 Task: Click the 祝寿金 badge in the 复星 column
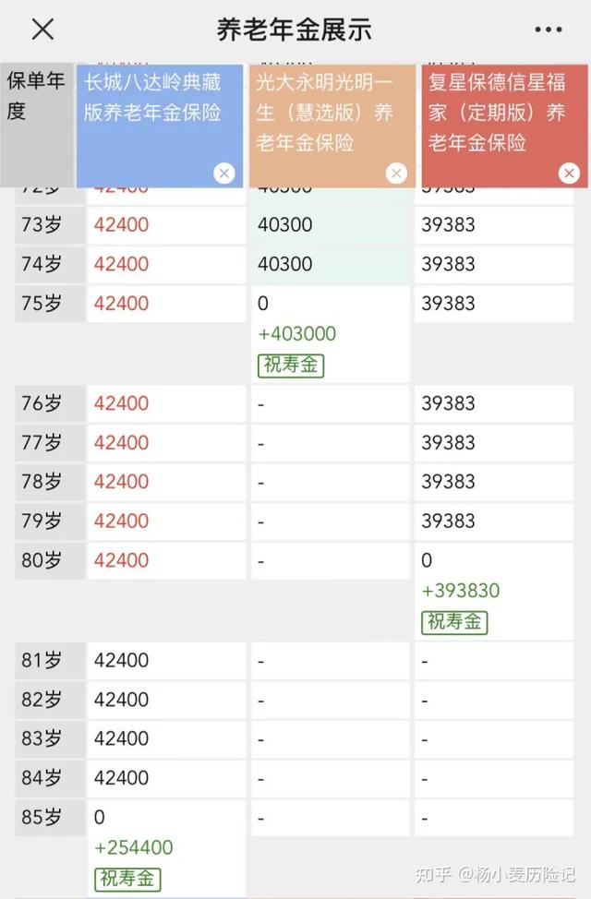pos(454,622)
